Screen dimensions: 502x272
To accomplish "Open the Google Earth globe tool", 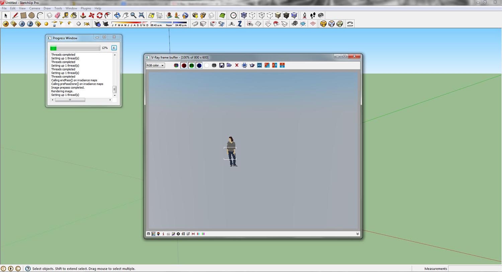I will pos(185,15).
